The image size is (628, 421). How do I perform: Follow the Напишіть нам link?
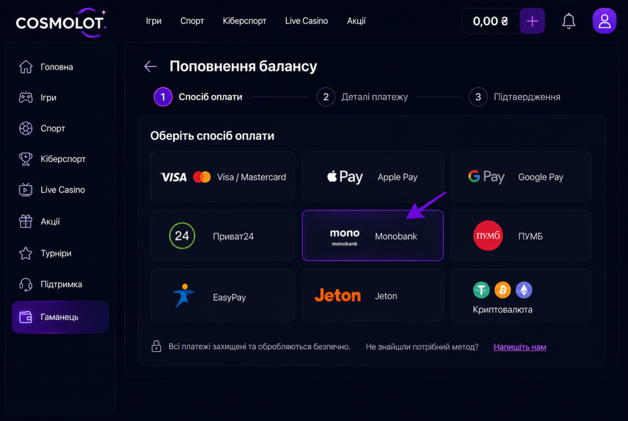tap(520, 347)
